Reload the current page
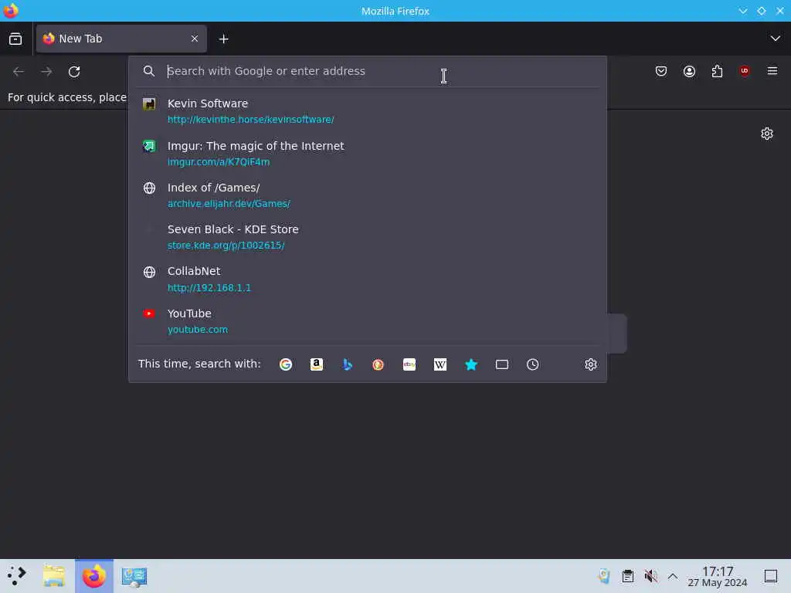The width and height of the screenshot is (791, 593). click(74, 72)
